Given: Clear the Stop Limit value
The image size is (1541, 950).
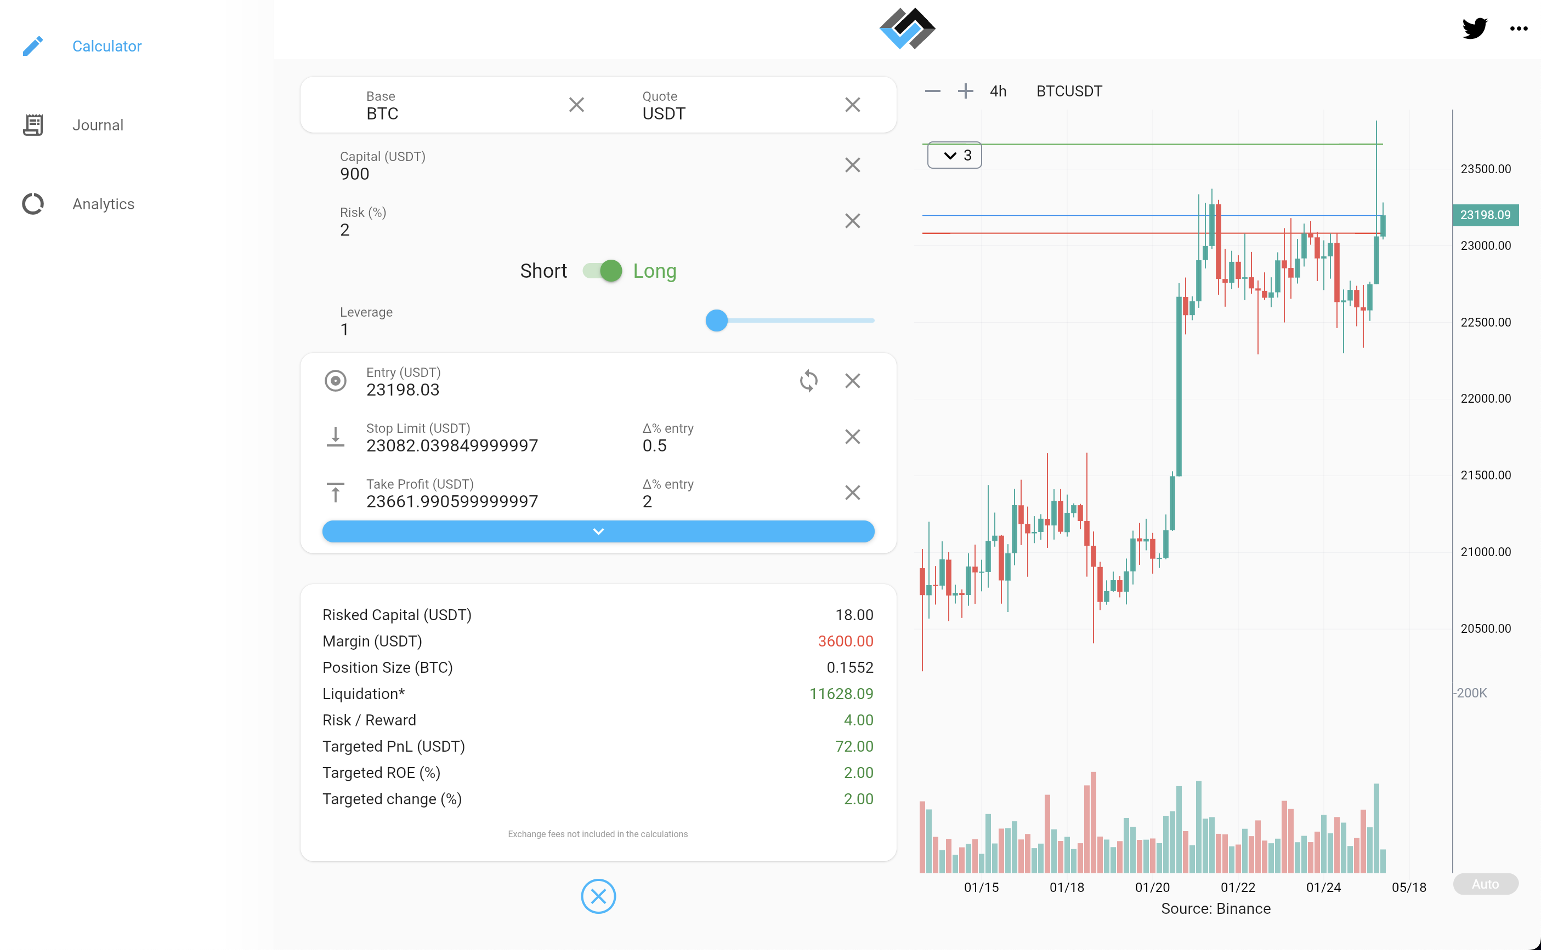Looking at the screenshot, I should 852,436.
